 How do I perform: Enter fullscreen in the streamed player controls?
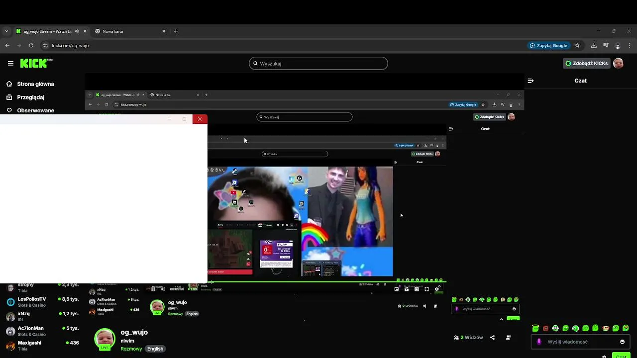[426, 289]
